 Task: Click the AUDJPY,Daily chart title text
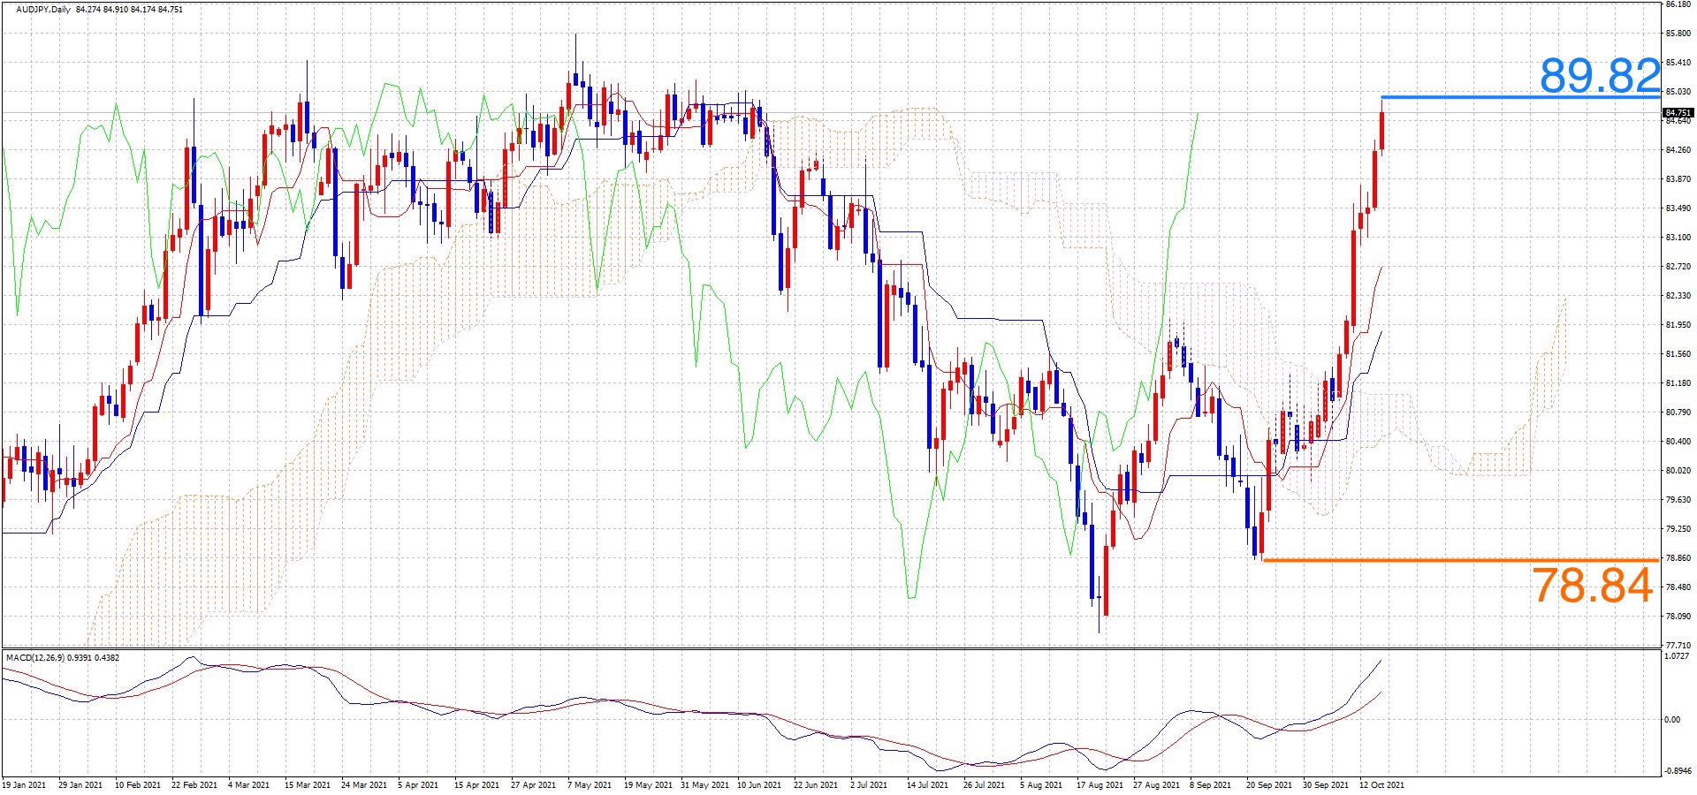(x=44, y=10)
